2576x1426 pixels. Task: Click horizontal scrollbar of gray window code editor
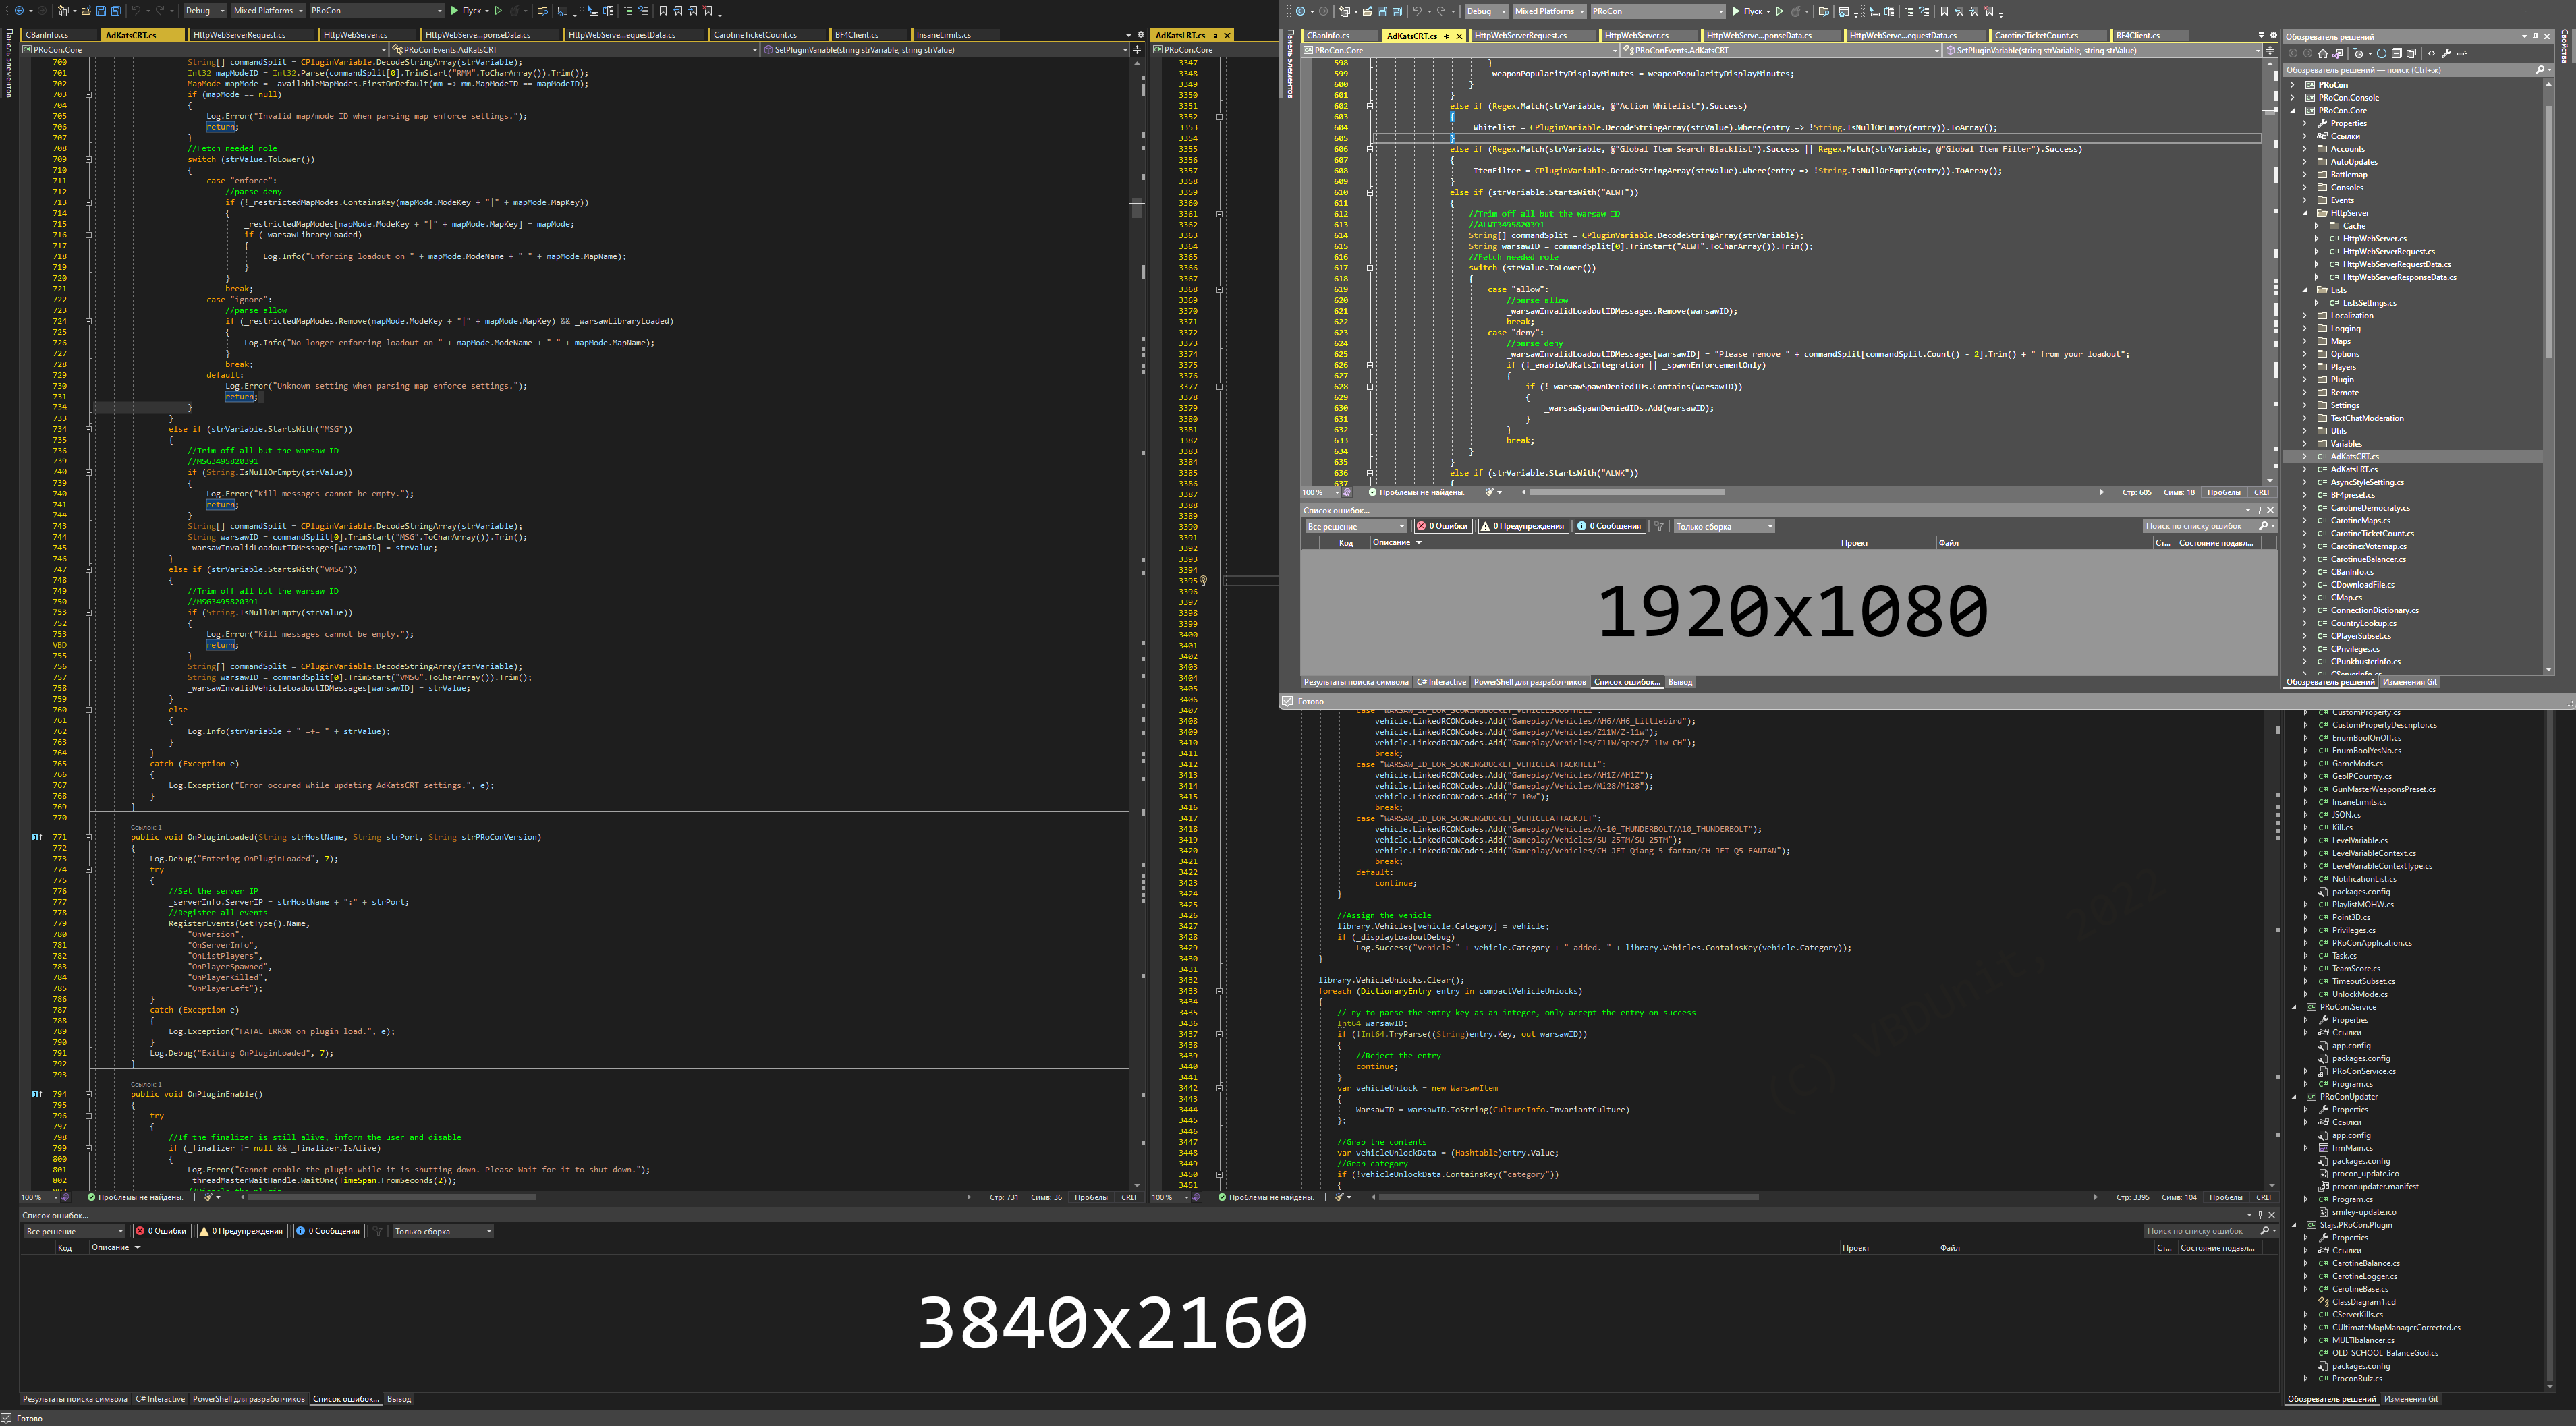pos(1627,492)
